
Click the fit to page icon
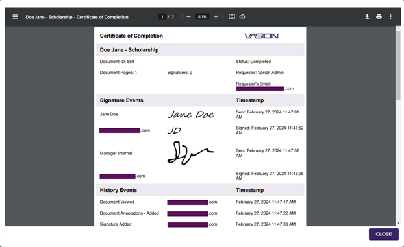(232, 17)
